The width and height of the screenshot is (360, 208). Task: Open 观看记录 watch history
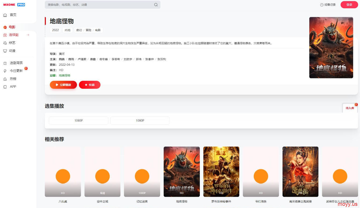pyautogui.click(x=328, y=5)
